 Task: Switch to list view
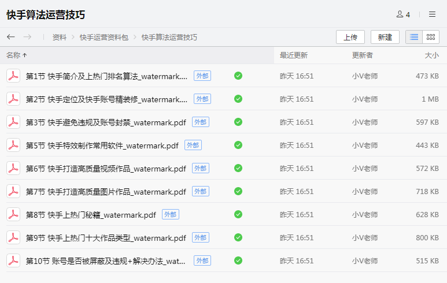[414, 37]
